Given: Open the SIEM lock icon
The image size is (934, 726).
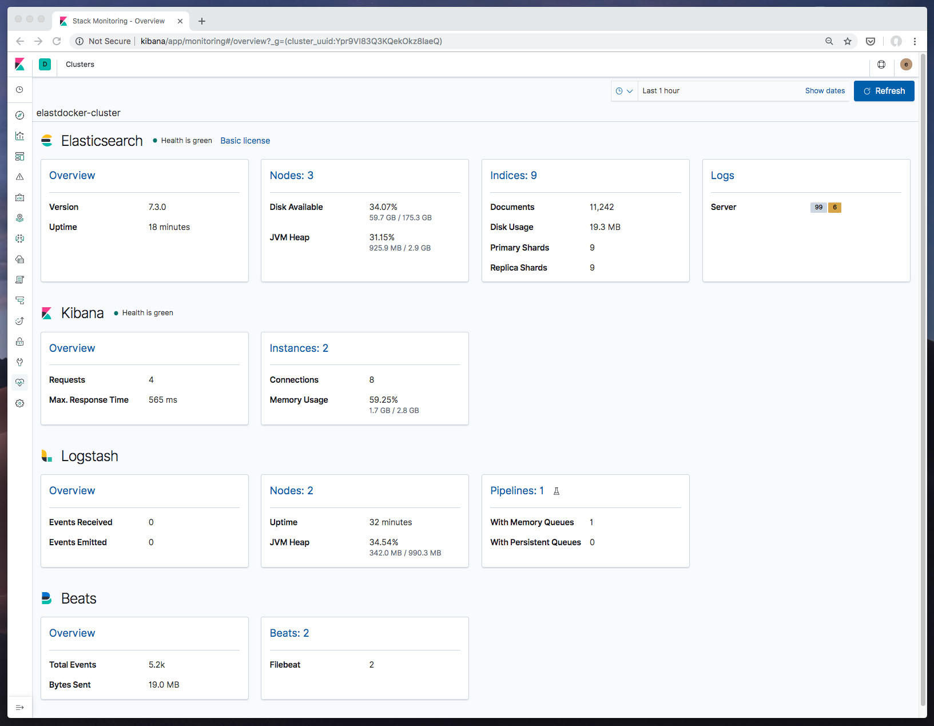Looking at the screenshot, I should point(19,342).
